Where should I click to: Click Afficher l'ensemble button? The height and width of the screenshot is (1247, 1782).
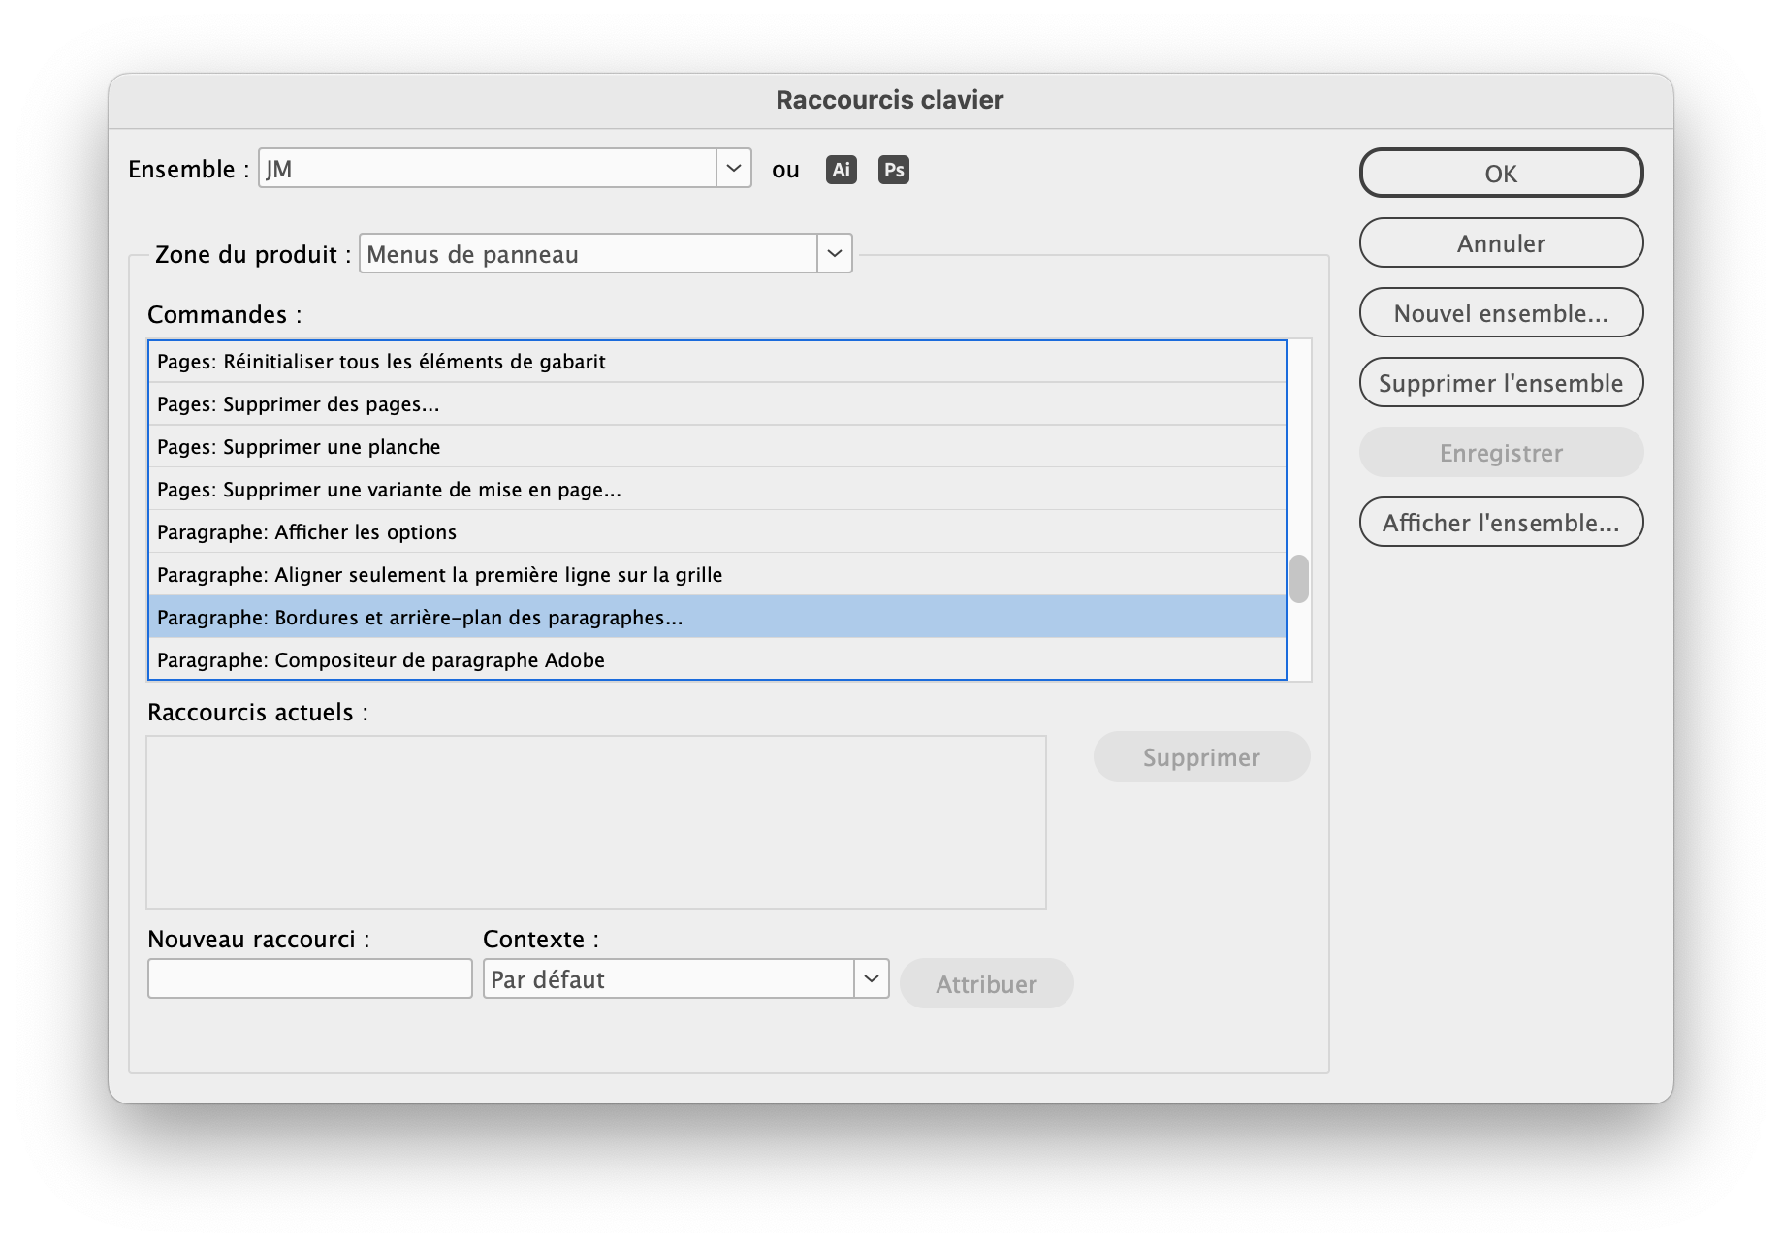pos(1500,522)
